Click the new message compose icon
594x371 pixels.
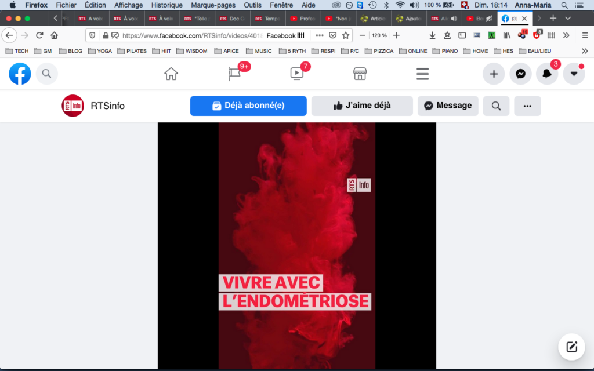point(571,347)
